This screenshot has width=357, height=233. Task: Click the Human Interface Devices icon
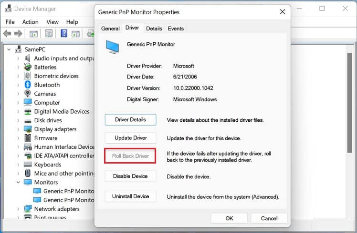point(28,147)
